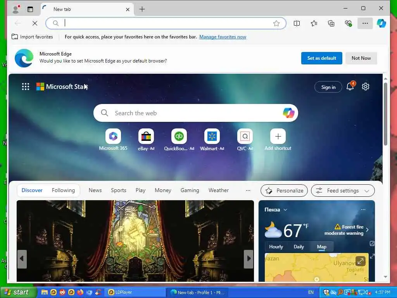Click the Copilot icon in search box
The height and width of the screenshot is (298, 397).
(x=288, y=113)
